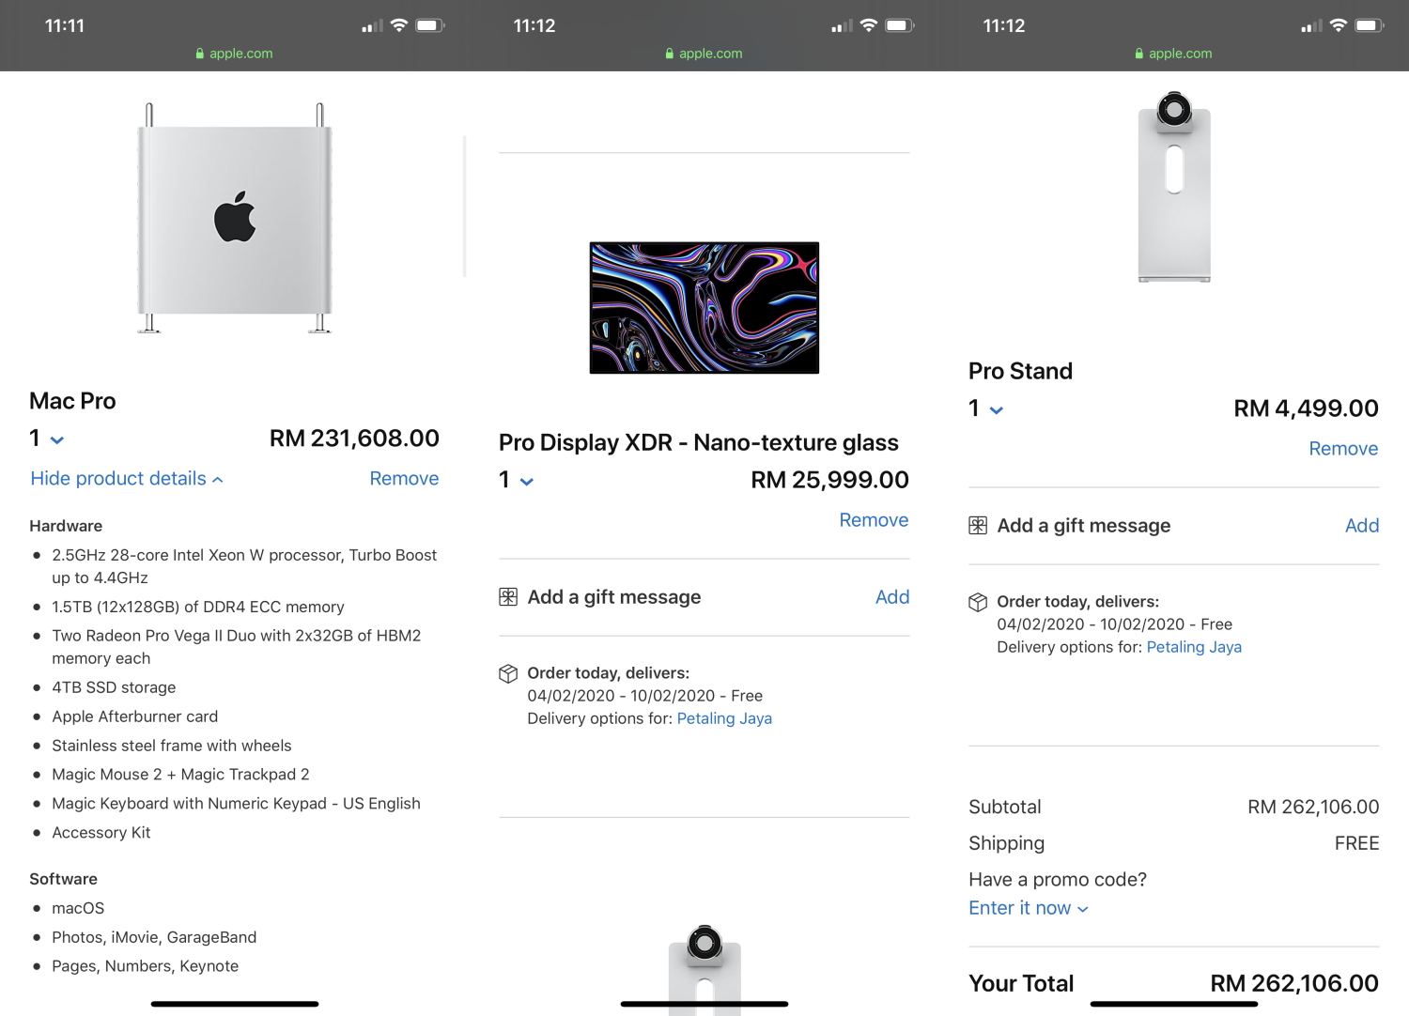
Task: Tap the Pro Display XDR product image
Action: [x=704, y=308]
